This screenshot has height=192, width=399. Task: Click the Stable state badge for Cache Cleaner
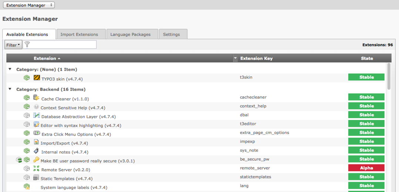[366, 97]
